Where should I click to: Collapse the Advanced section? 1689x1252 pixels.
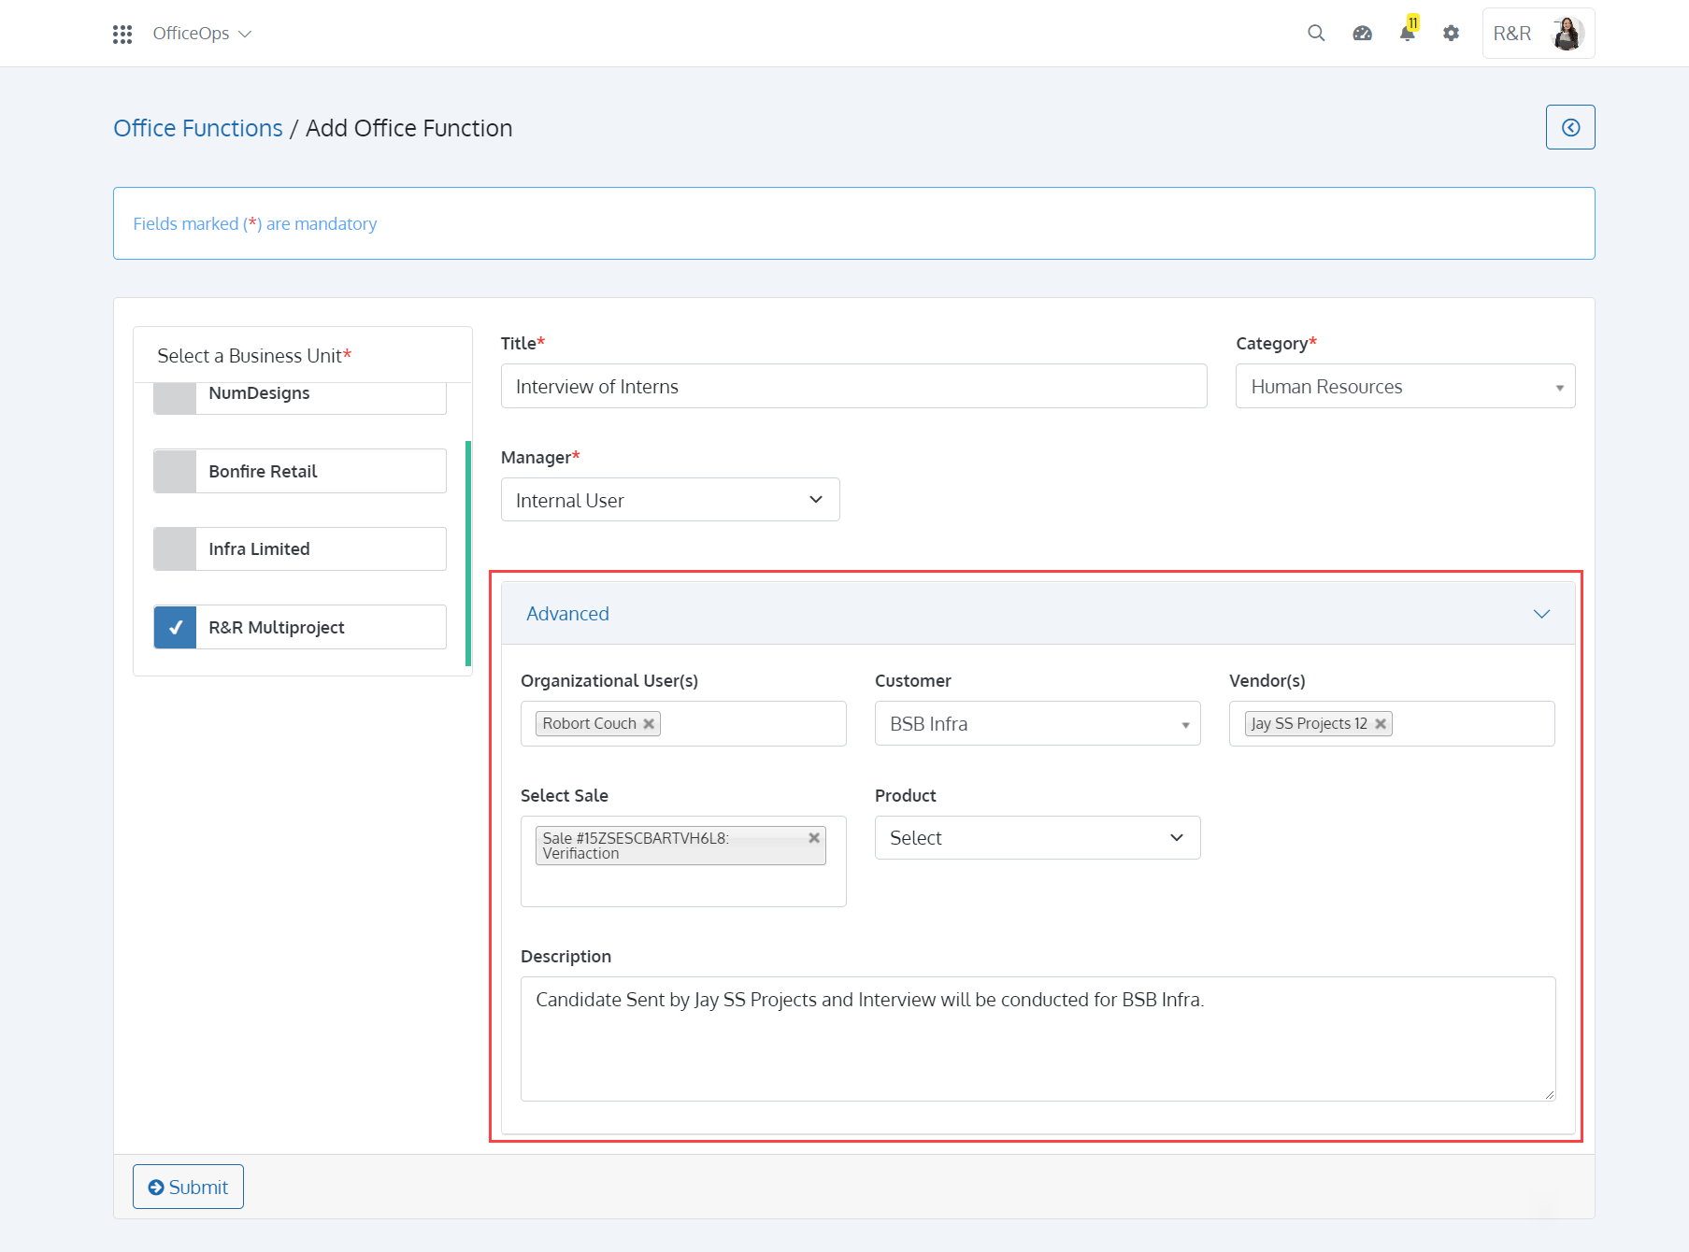click(1541, 614)
